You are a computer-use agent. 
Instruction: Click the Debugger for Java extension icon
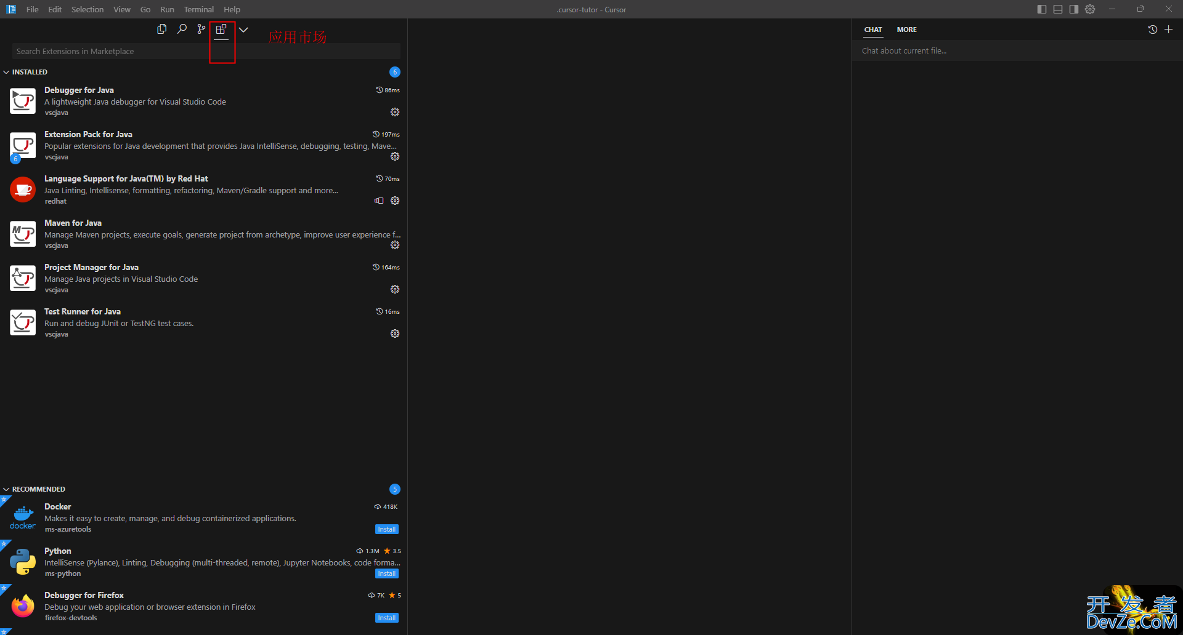tap(23, 101)
